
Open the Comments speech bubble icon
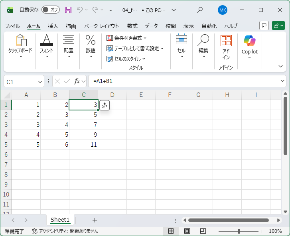(264, 26)
